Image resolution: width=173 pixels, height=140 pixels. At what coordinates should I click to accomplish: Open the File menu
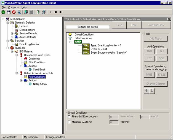pos(4,7)
